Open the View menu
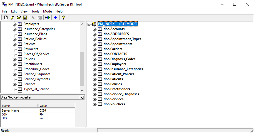 point(24,11)
